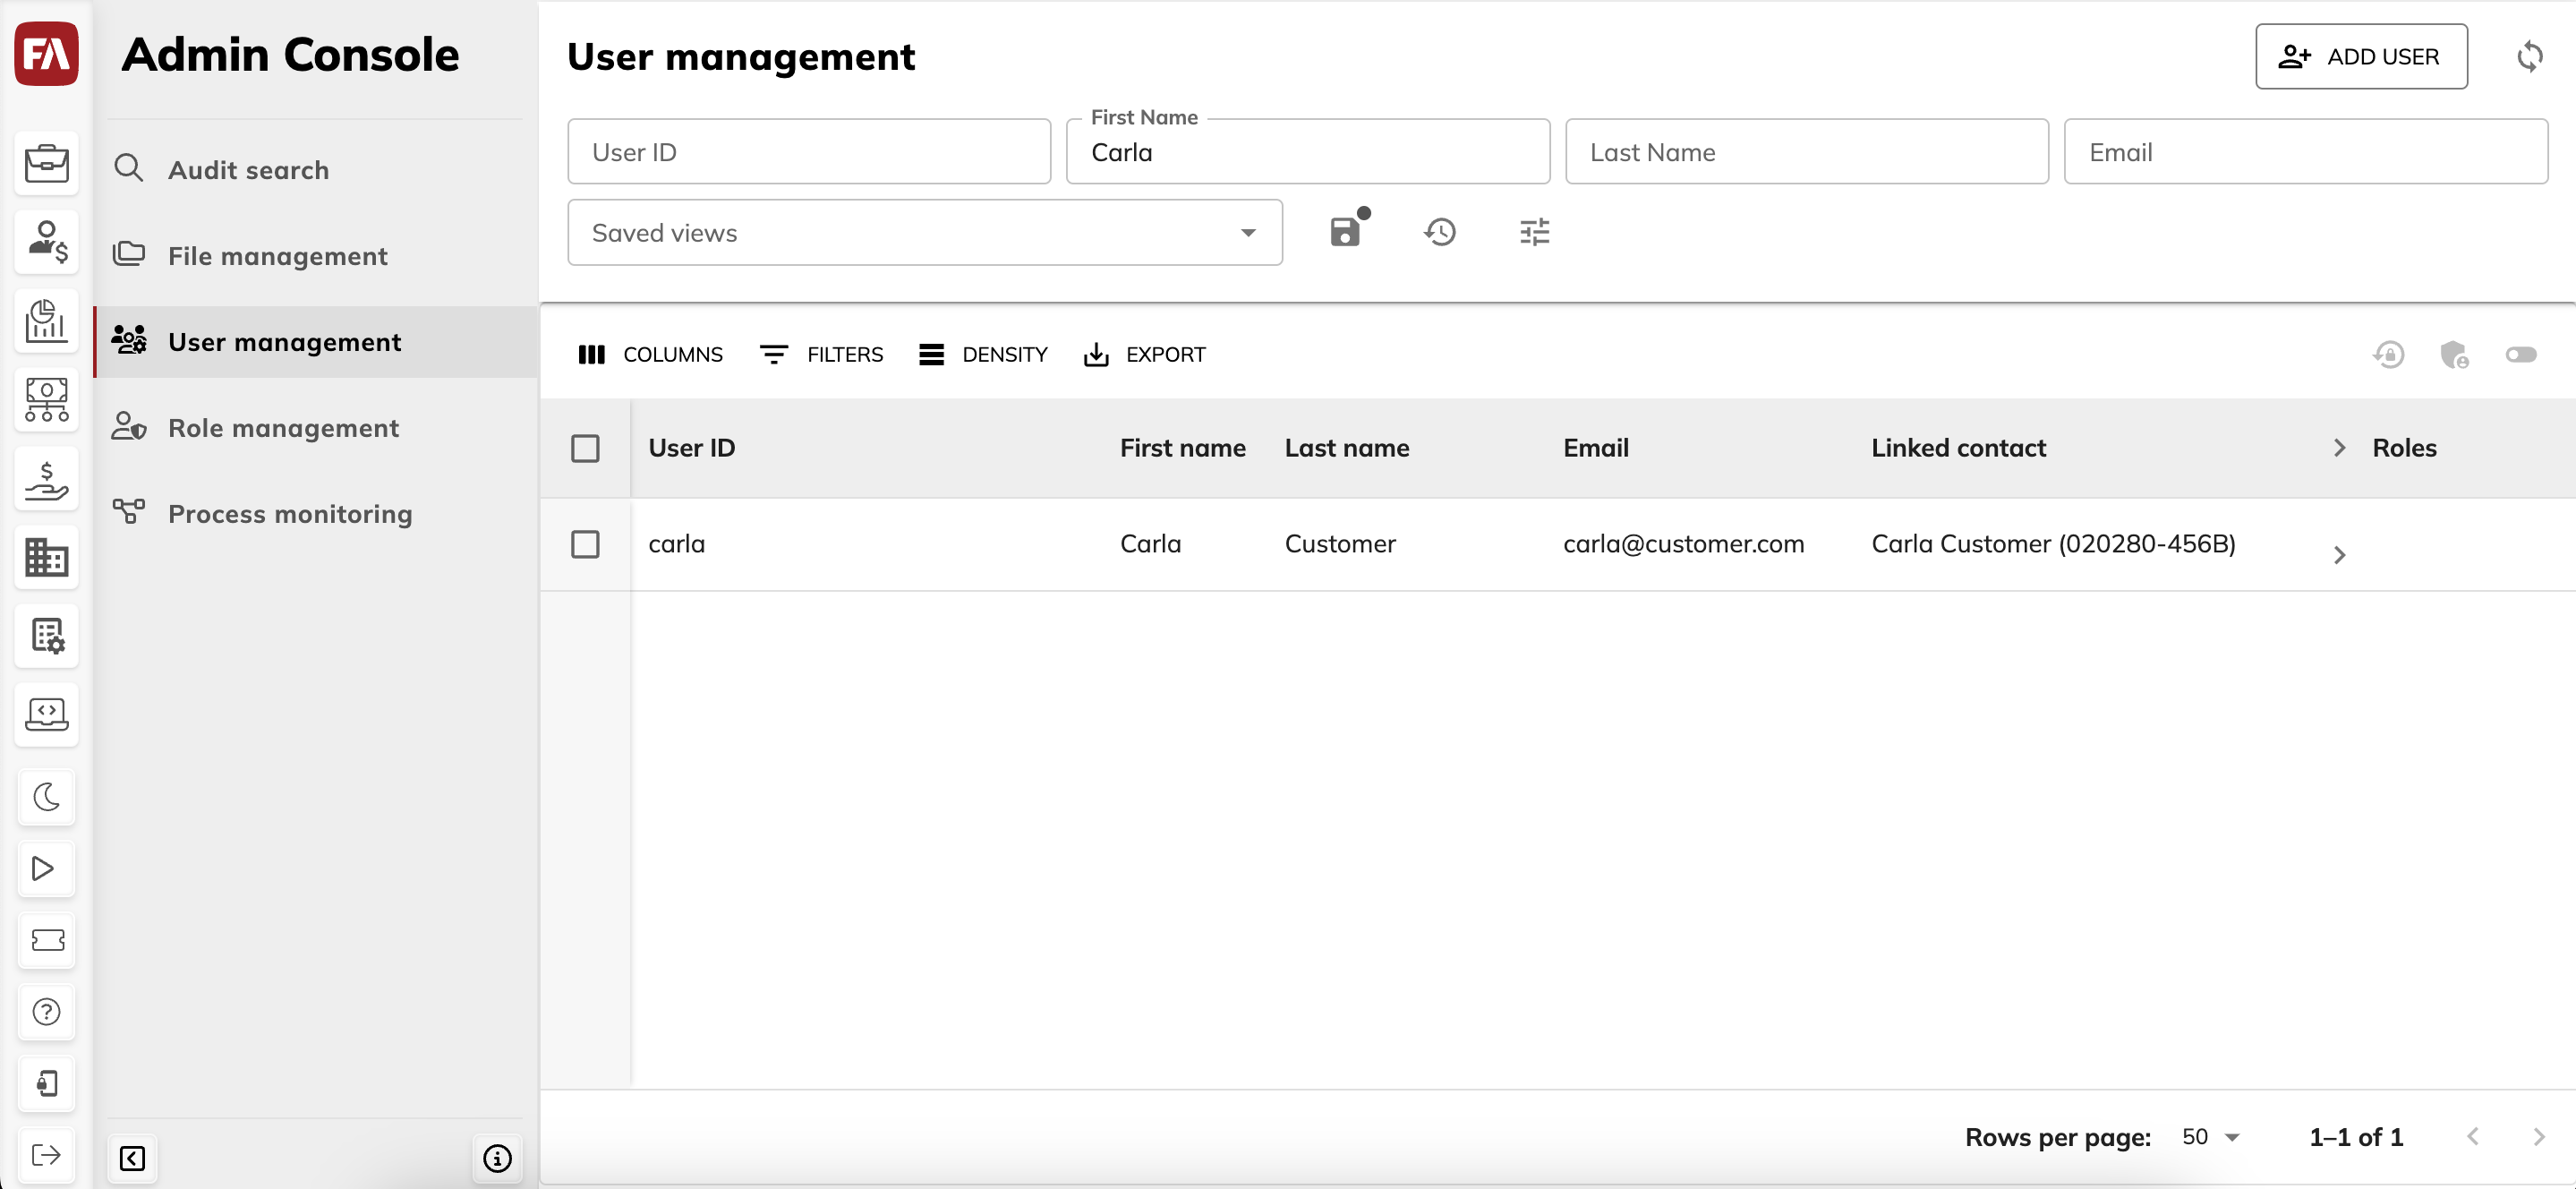Go to File management

(x=316, y=256)
